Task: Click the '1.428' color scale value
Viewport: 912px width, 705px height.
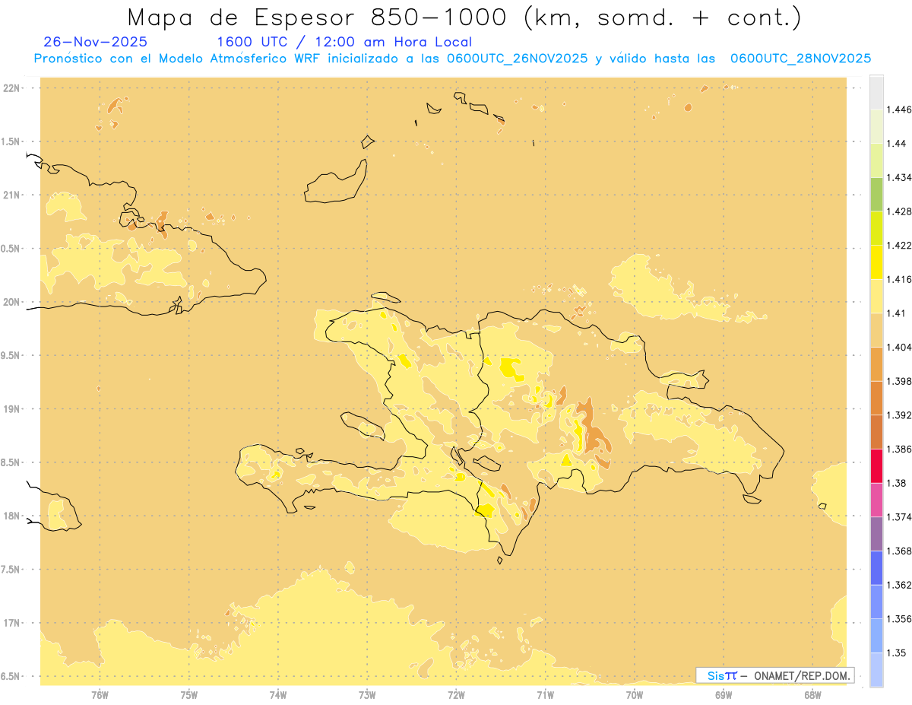Action: click(x=899, y=211)
